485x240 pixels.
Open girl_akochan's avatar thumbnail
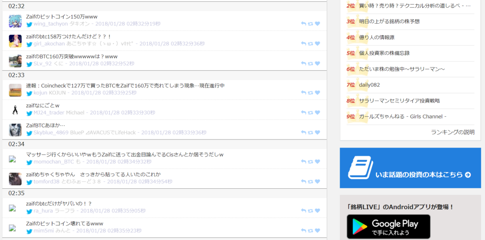pos(15,41)
